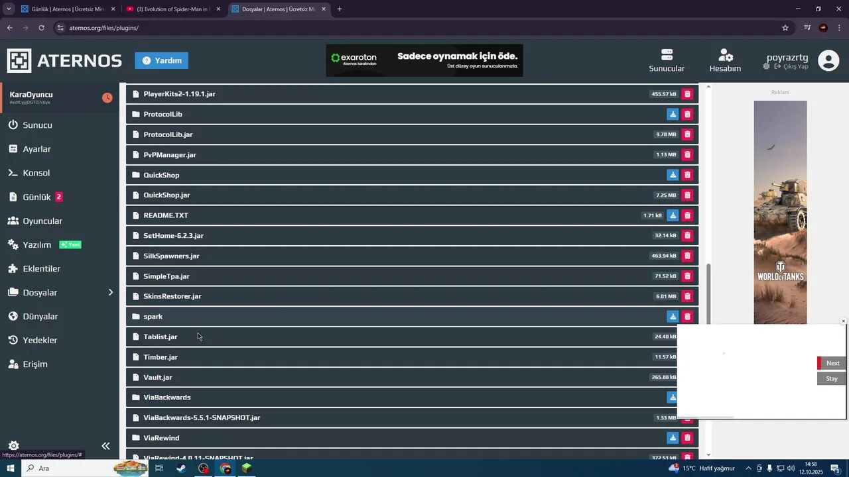Open the ViaBackwards folder row

tap(412, 397)
